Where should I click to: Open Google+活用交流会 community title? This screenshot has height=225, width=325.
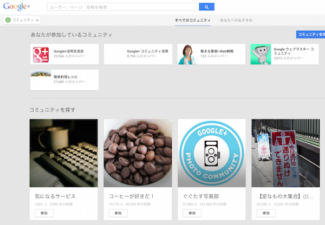coord(69,51)
